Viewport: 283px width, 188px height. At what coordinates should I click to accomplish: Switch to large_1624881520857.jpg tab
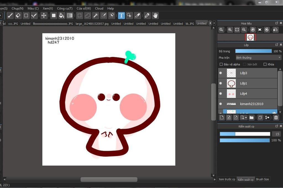point(92,24)
